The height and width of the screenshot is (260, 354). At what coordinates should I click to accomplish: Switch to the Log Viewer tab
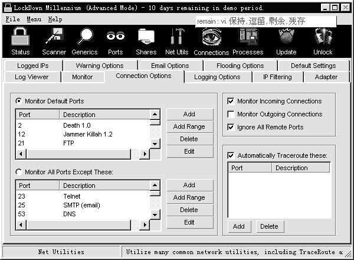(x=32, y=77)
